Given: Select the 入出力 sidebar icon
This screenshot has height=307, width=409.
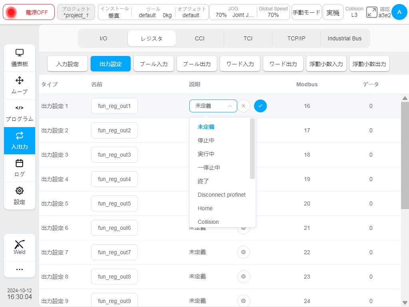Looking at the screenshot, I should click(x=20, y=141).
